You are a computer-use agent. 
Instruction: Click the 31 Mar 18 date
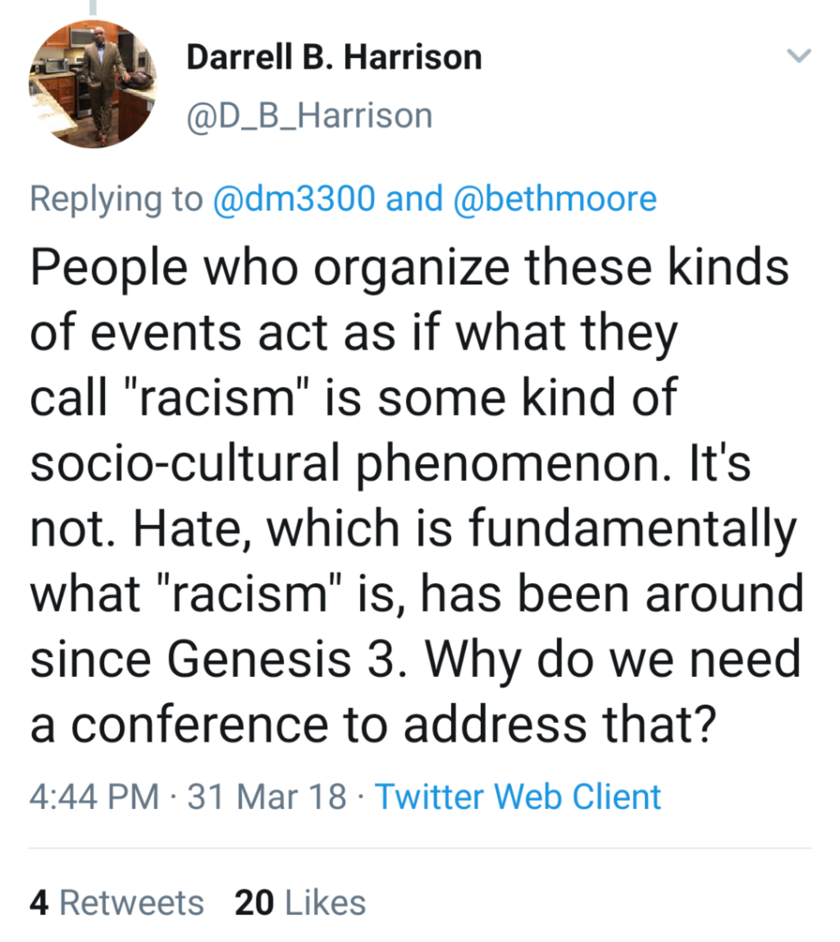pos(266,797)
